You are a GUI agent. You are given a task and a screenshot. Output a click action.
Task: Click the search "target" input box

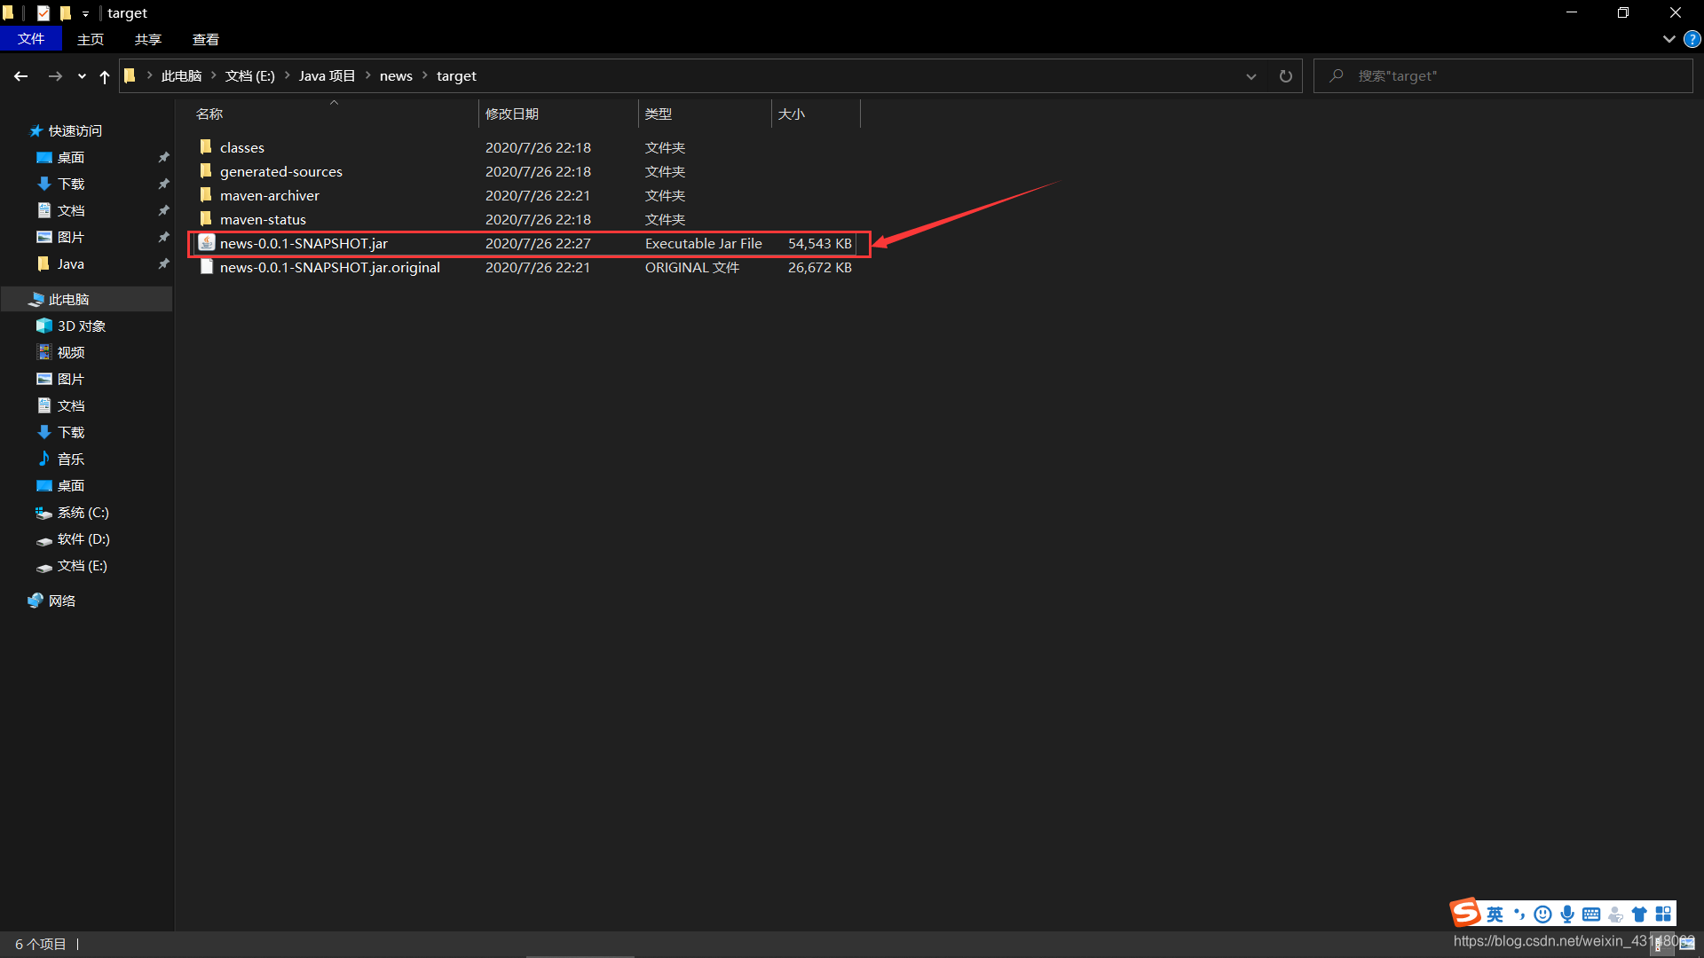pyautogui.click(x=1503, y=76)
